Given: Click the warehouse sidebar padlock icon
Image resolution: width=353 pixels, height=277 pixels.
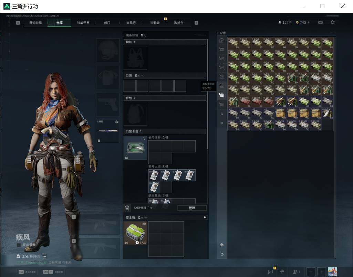Looking at the screenshot, I should (222, 114).
